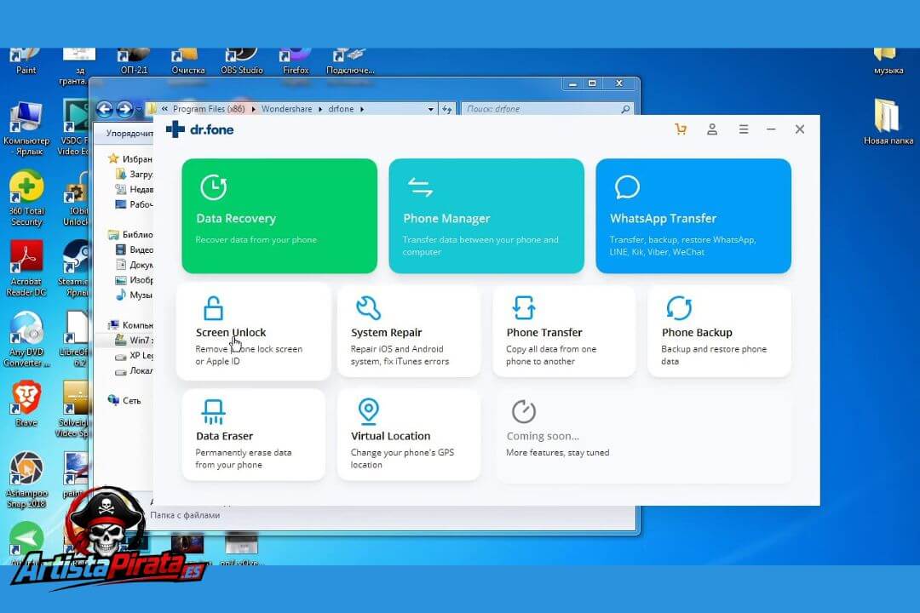Open the Компьютер - Ярлык desktop shortcut
Image resolution: width=920 pixels, height=613 pixels.
(26, 128)
